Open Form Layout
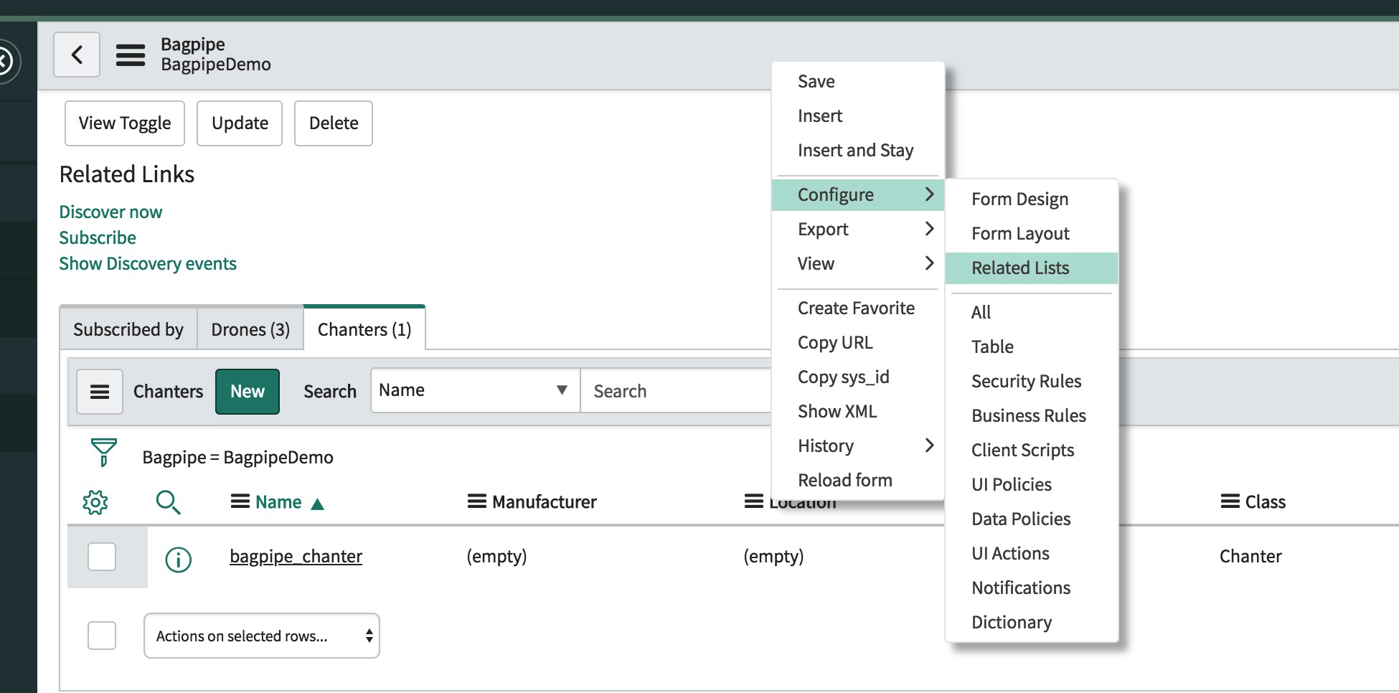Viewport: 1399px width, 693px height. click(x=1032, y=233)
